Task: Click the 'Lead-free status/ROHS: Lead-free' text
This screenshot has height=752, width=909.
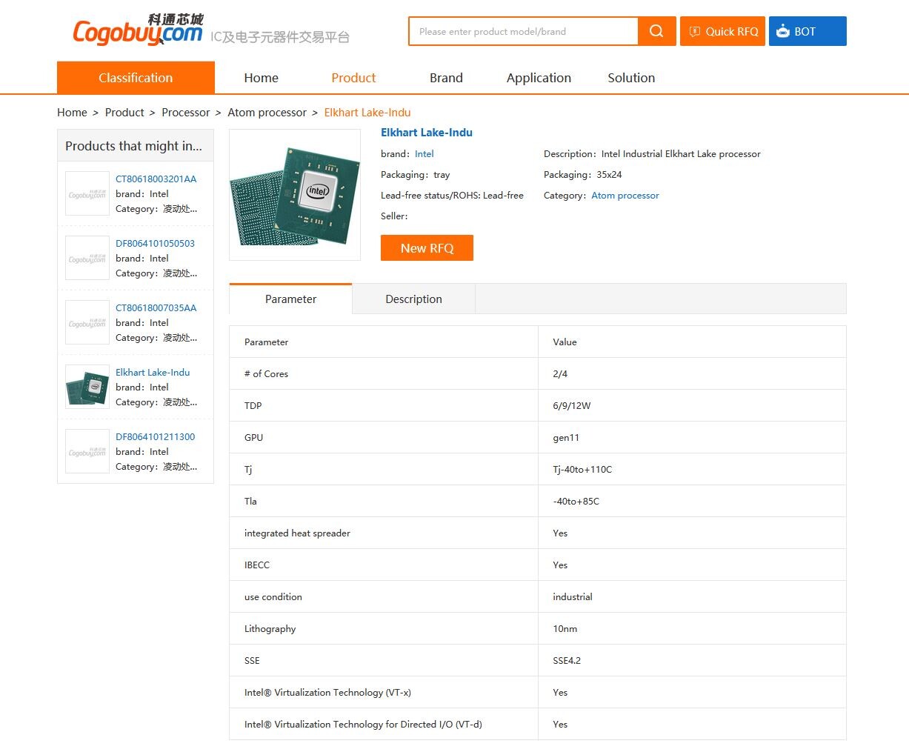Action: [452, 196]
